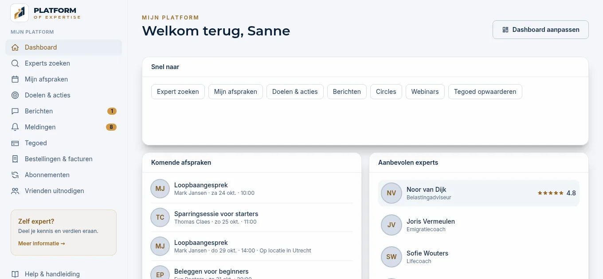The image size is (603, 279).
Task: Open the Sparringsessie voor starters appointment
Action: 252,217
